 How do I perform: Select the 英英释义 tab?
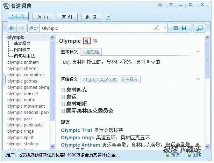pyautogui.click(x=129, y=79)
